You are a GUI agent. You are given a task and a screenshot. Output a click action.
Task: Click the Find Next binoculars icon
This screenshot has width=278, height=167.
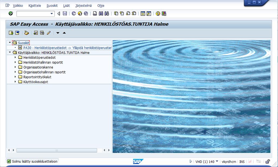[x=107, y=14]
